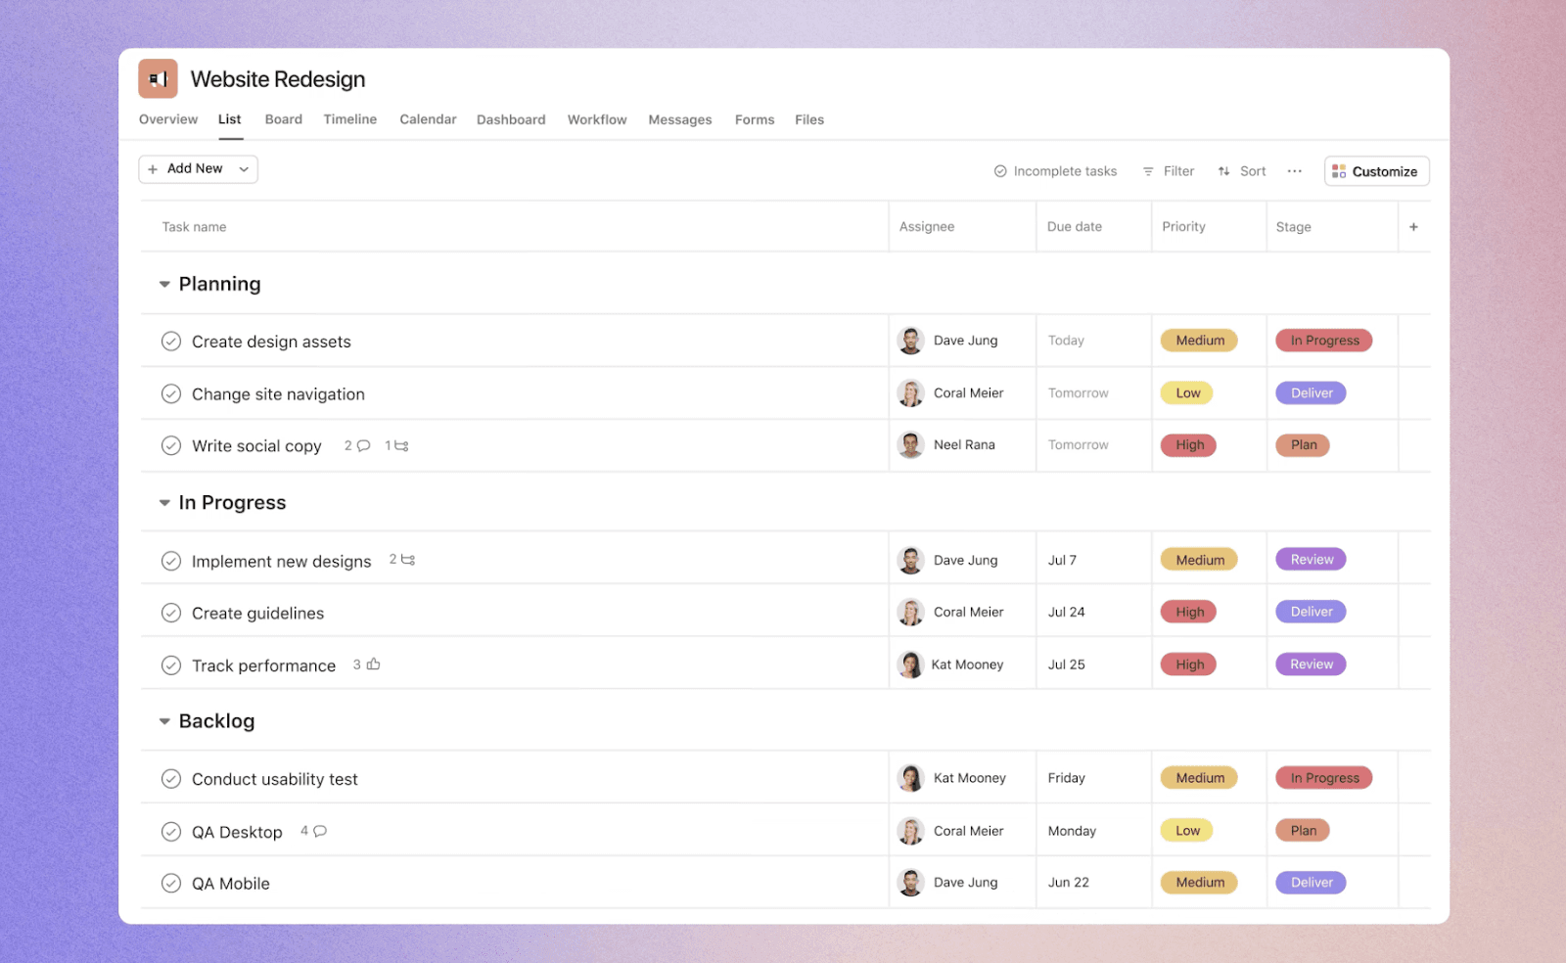Open the three-dot overflow menu
Viewport: 1566px width, 963px height.
click(x=1294, y=170)
